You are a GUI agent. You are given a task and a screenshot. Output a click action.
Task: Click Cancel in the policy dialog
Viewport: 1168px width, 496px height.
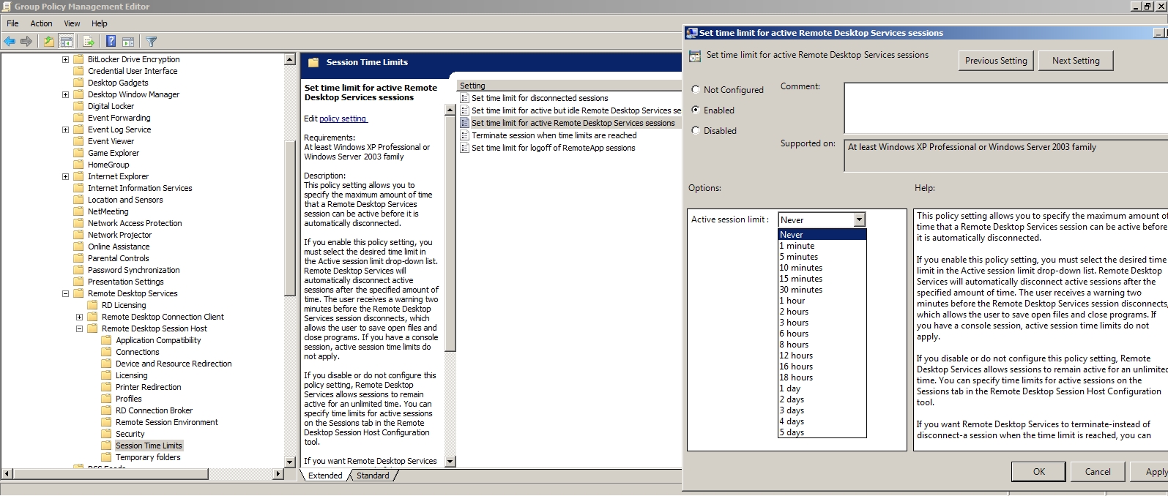tap(1098, 472)
